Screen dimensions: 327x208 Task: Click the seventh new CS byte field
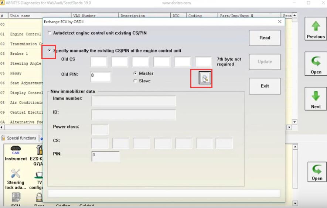(224, 143)
